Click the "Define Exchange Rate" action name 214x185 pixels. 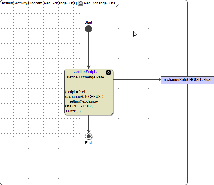click(x=85, y=77)
